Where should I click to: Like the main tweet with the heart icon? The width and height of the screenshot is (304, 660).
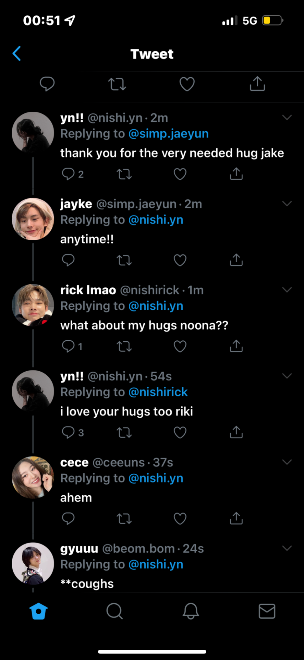tap(187, 84)
